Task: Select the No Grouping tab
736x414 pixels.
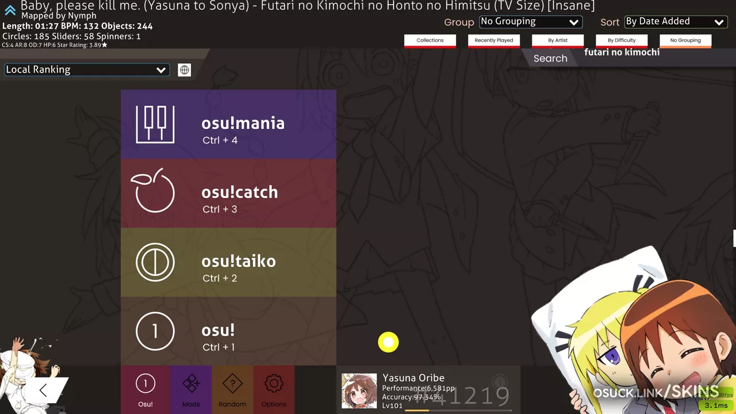Action: (685, 41)
